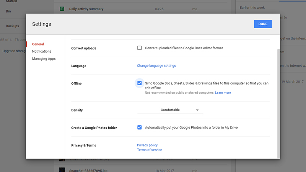Screen dimensions: 306x172
Task: Click the 03:25 modified time
Action: click(x=159, y=9)
